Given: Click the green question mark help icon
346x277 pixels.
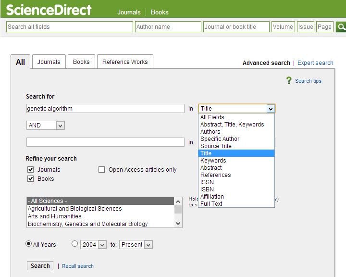Looking at the screenshot, I should click(289, 81).
